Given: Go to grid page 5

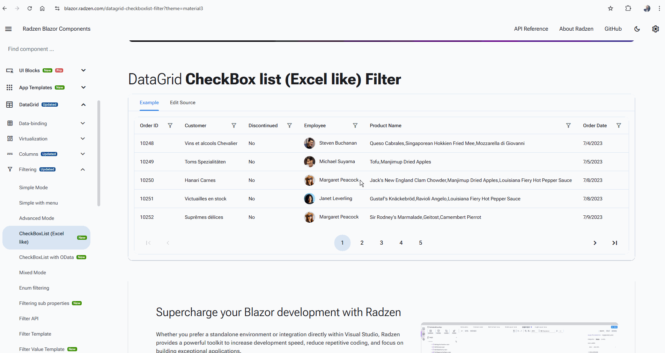Looking at the screenshot, I should click(421, 243).
